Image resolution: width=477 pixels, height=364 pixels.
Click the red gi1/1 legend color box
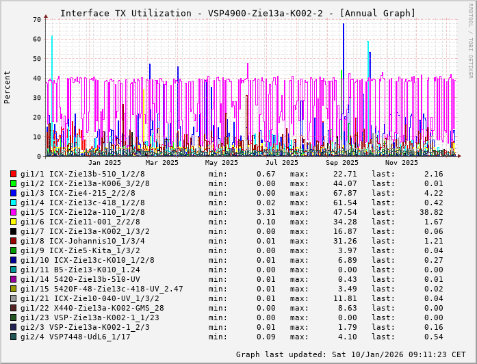pos(14,174)
